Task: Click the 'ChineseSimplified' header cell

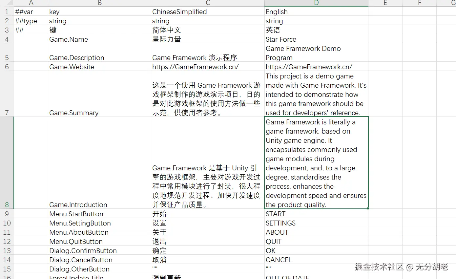Action: point(208,11)
